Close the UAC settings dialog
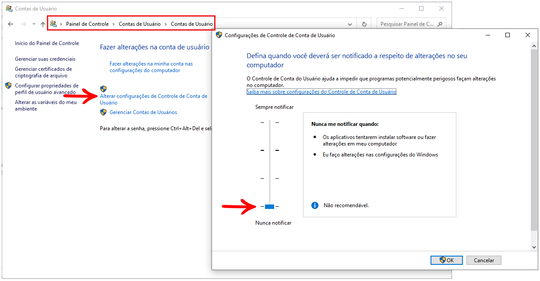 (528, 35)
